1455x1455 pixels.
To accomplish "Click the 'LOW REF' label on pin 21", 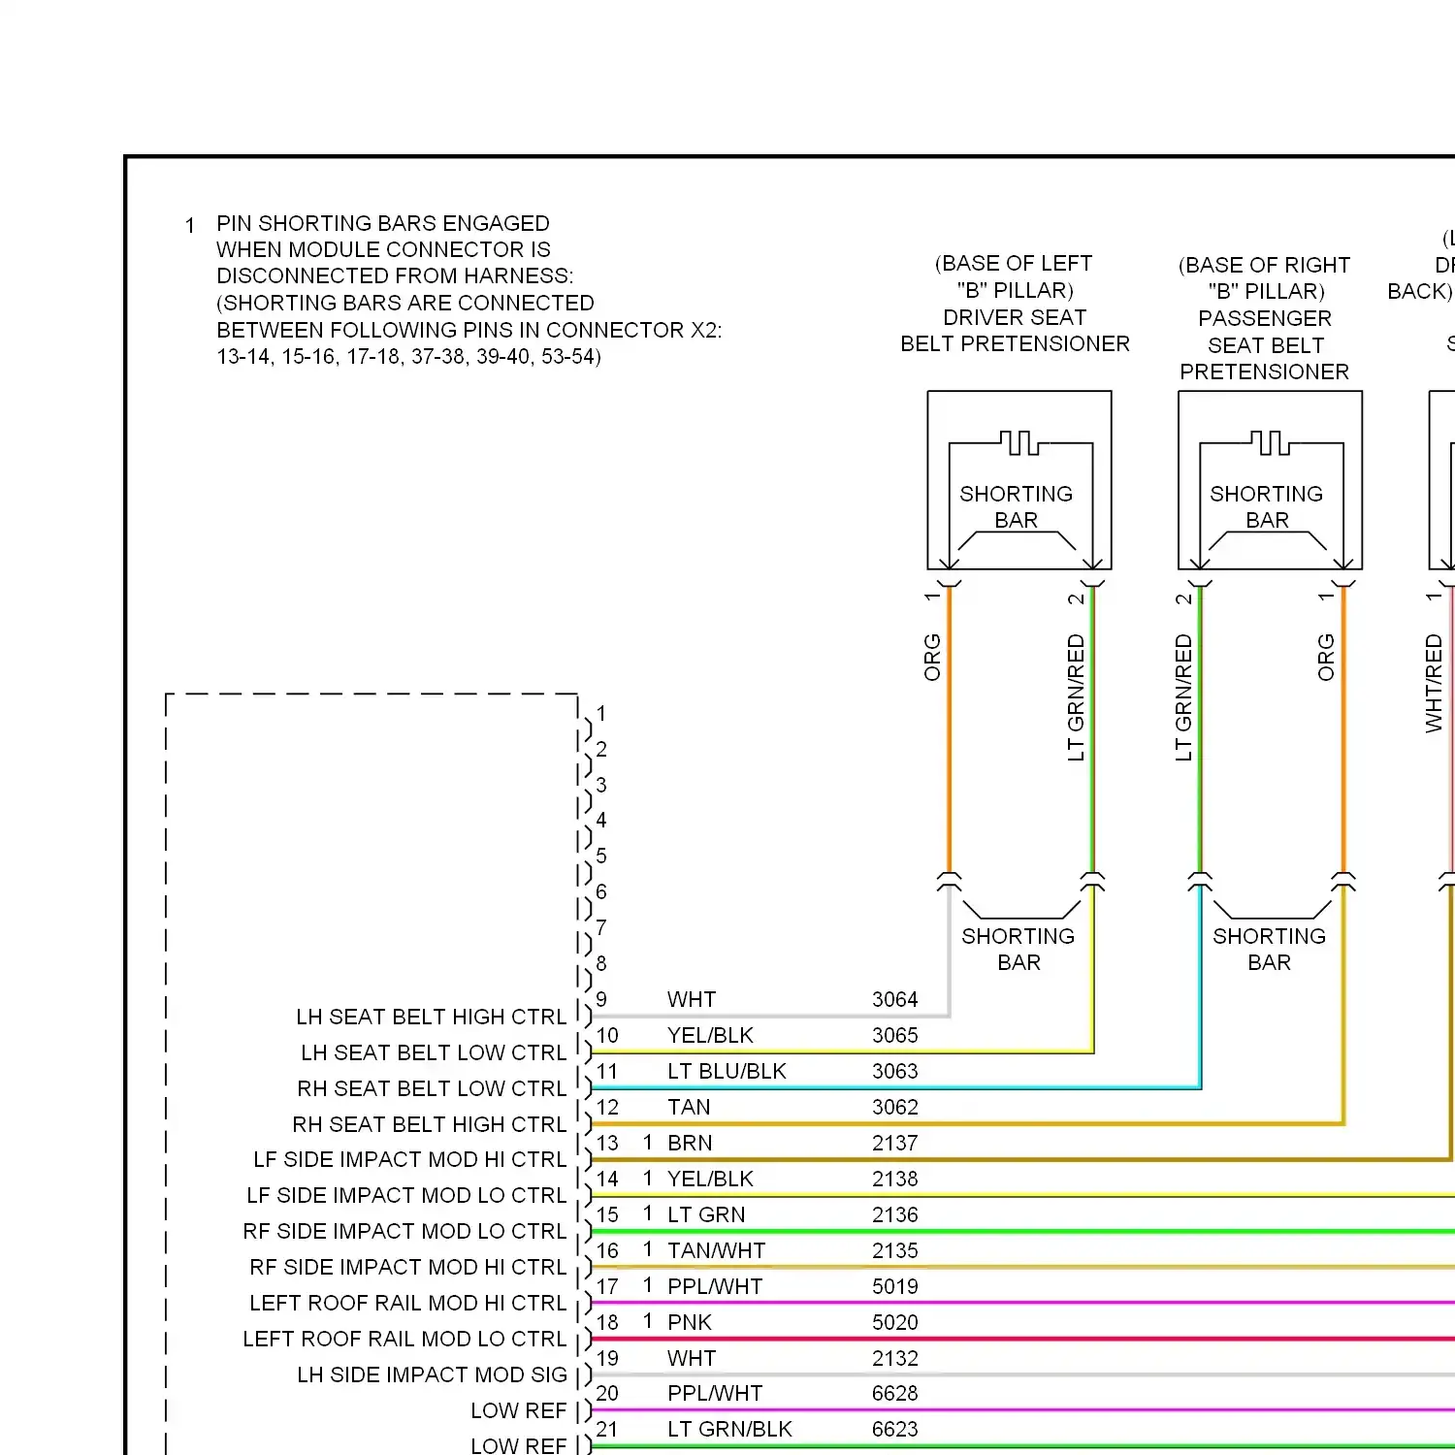I will click(519, 1445).
